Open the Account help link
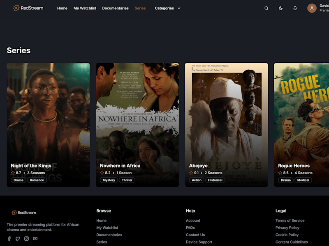 pyautogui.click(x=193, y=221)
